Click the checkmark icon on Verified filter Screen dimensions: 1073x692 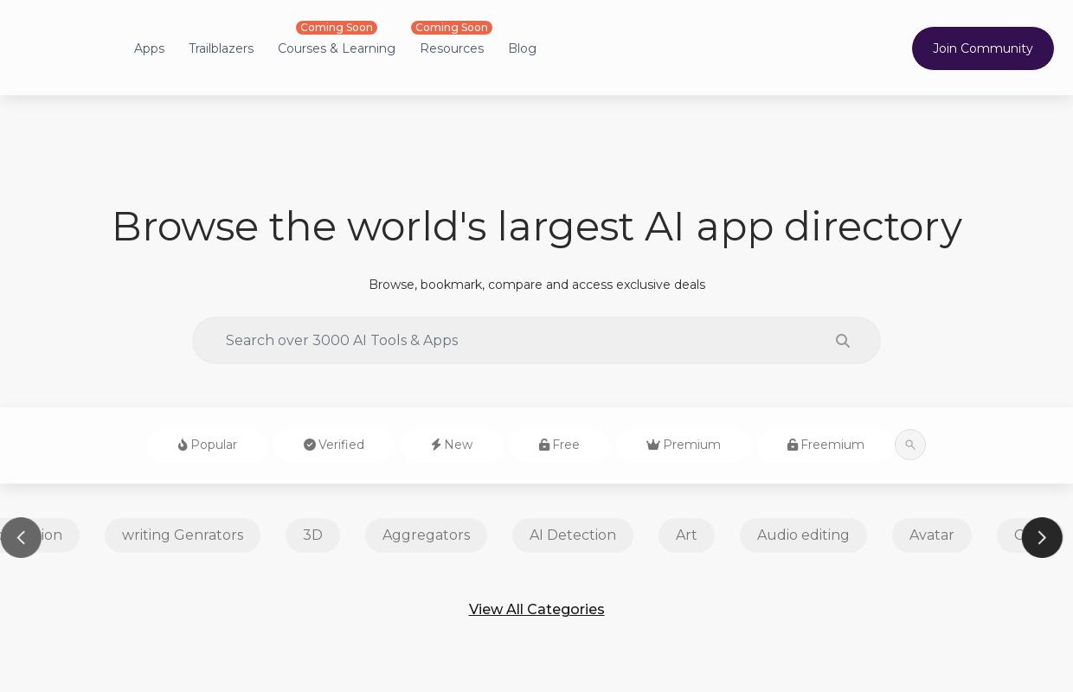[310, 445]
